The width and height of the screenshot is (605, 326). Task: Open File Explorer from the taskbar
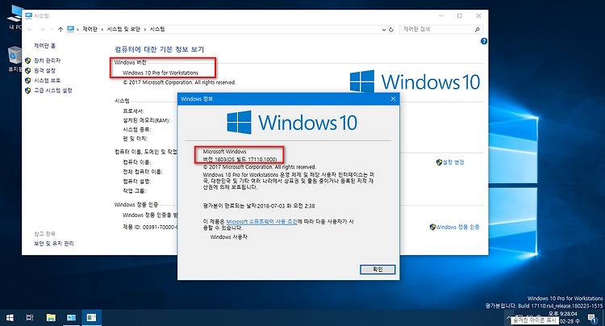click(51, 317)
